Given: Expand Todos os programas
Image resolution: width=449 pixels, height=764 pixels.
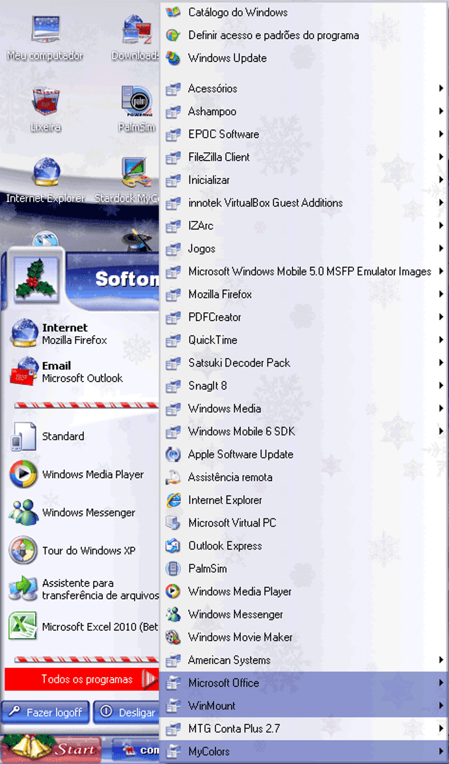Looking at the screenshot, I should 82,679.
